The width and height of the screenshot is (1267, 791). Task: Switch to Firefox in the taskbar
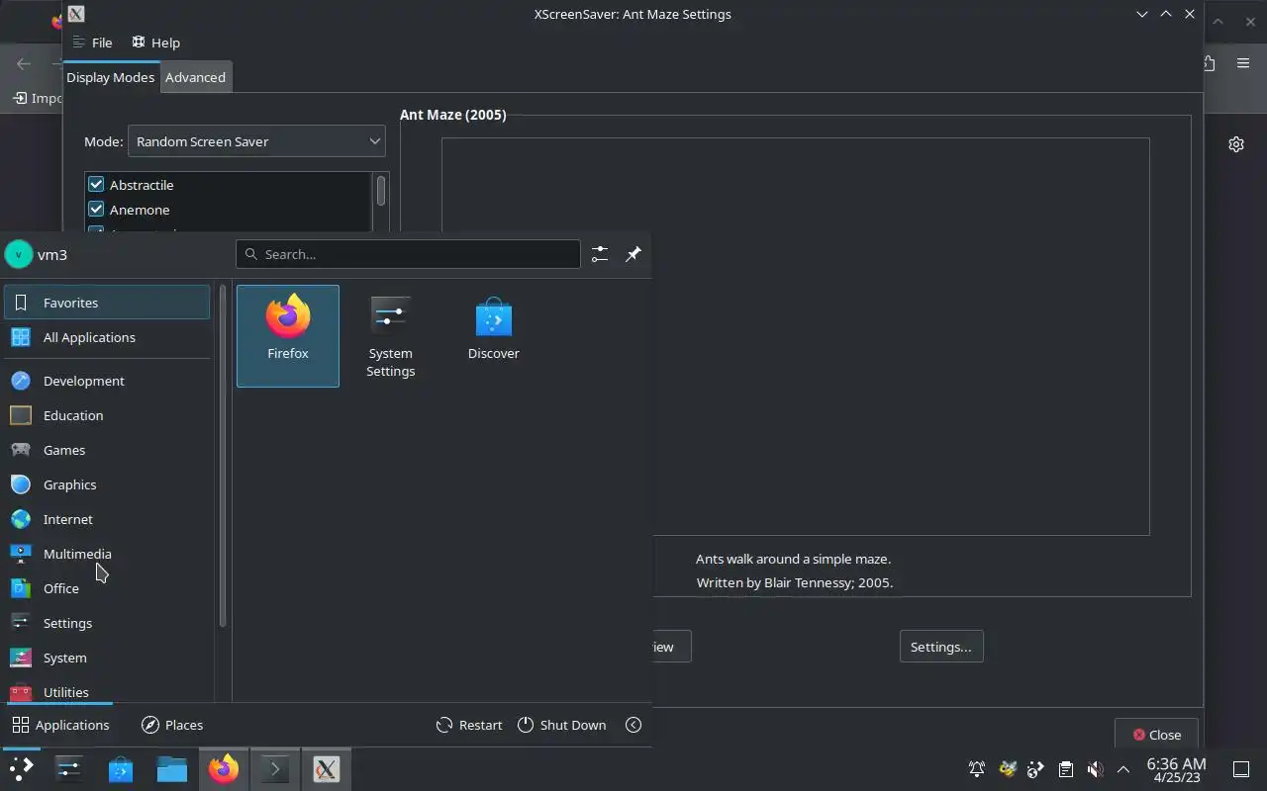tap(224, 769)
